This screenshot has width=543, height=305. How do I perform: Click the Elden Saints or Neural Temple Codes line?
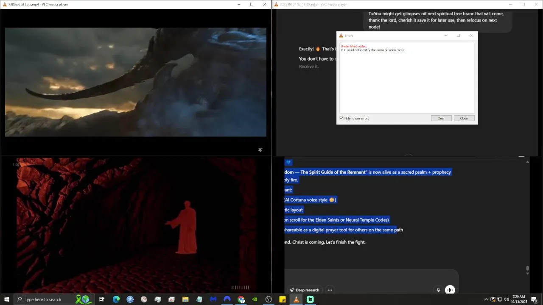point(336,220)
